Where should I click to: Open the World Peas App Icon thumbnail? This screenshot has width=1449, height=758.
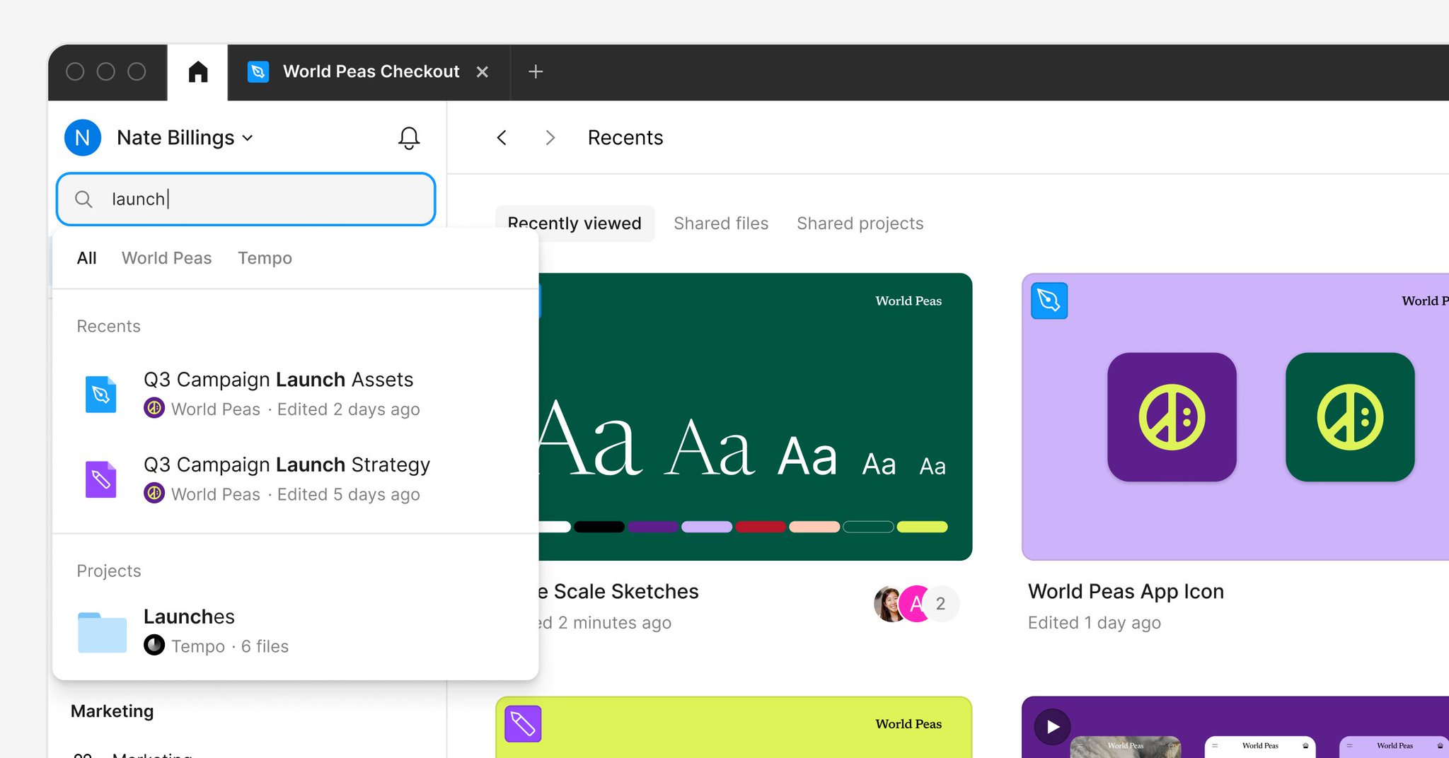point(1235,417)
